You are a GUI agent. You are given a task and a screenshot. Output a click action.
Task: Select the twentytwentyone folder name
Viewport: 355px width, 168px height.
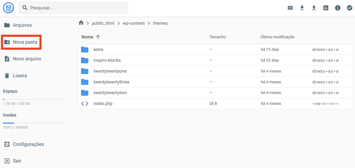[x=110, y=71]
